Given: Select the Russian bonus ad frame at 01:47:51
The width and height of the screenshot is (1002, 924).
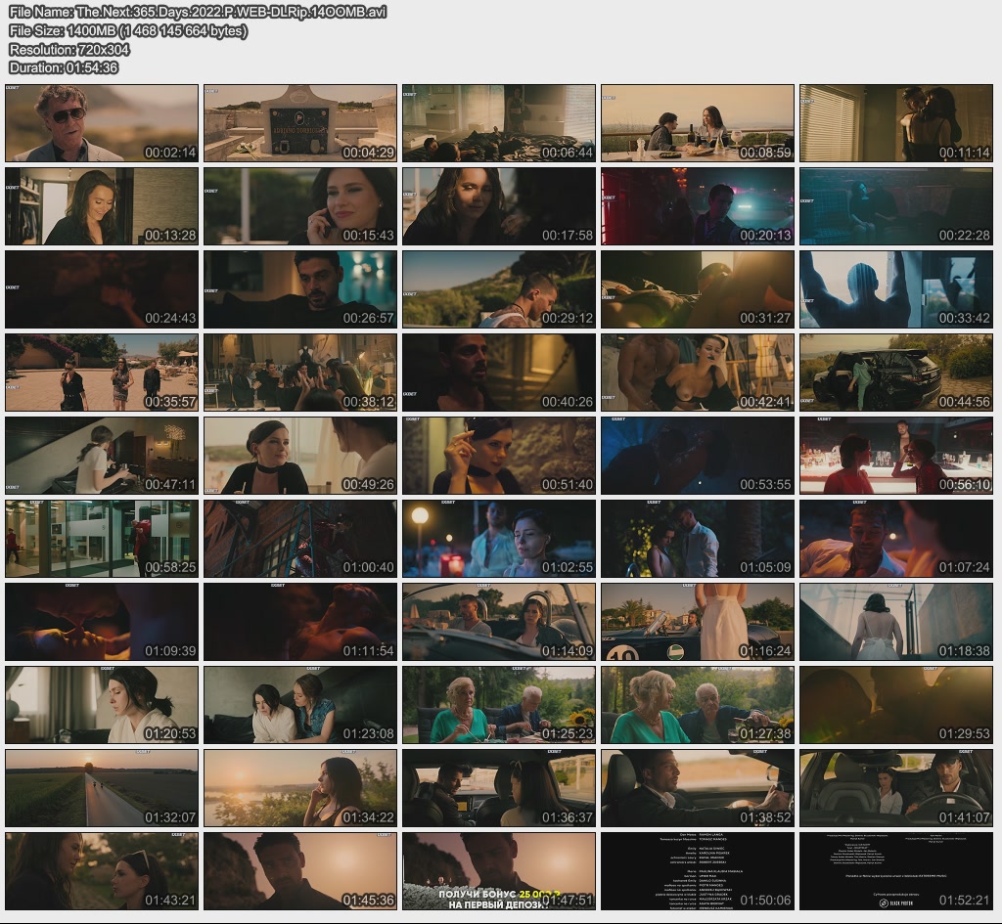Looking at the screenshot, I should (499, 871).
